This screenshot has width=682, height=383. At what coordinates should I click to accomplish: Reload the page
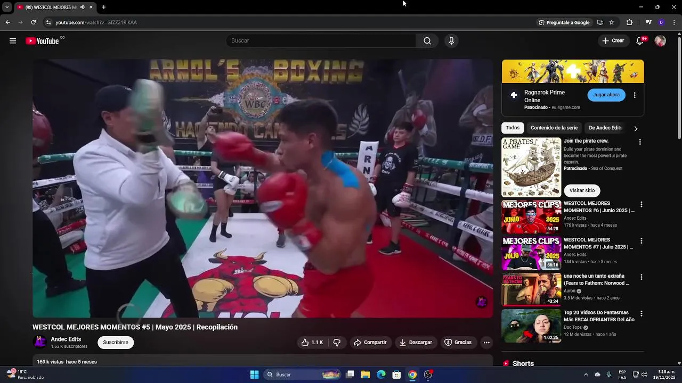click(33, 22)
